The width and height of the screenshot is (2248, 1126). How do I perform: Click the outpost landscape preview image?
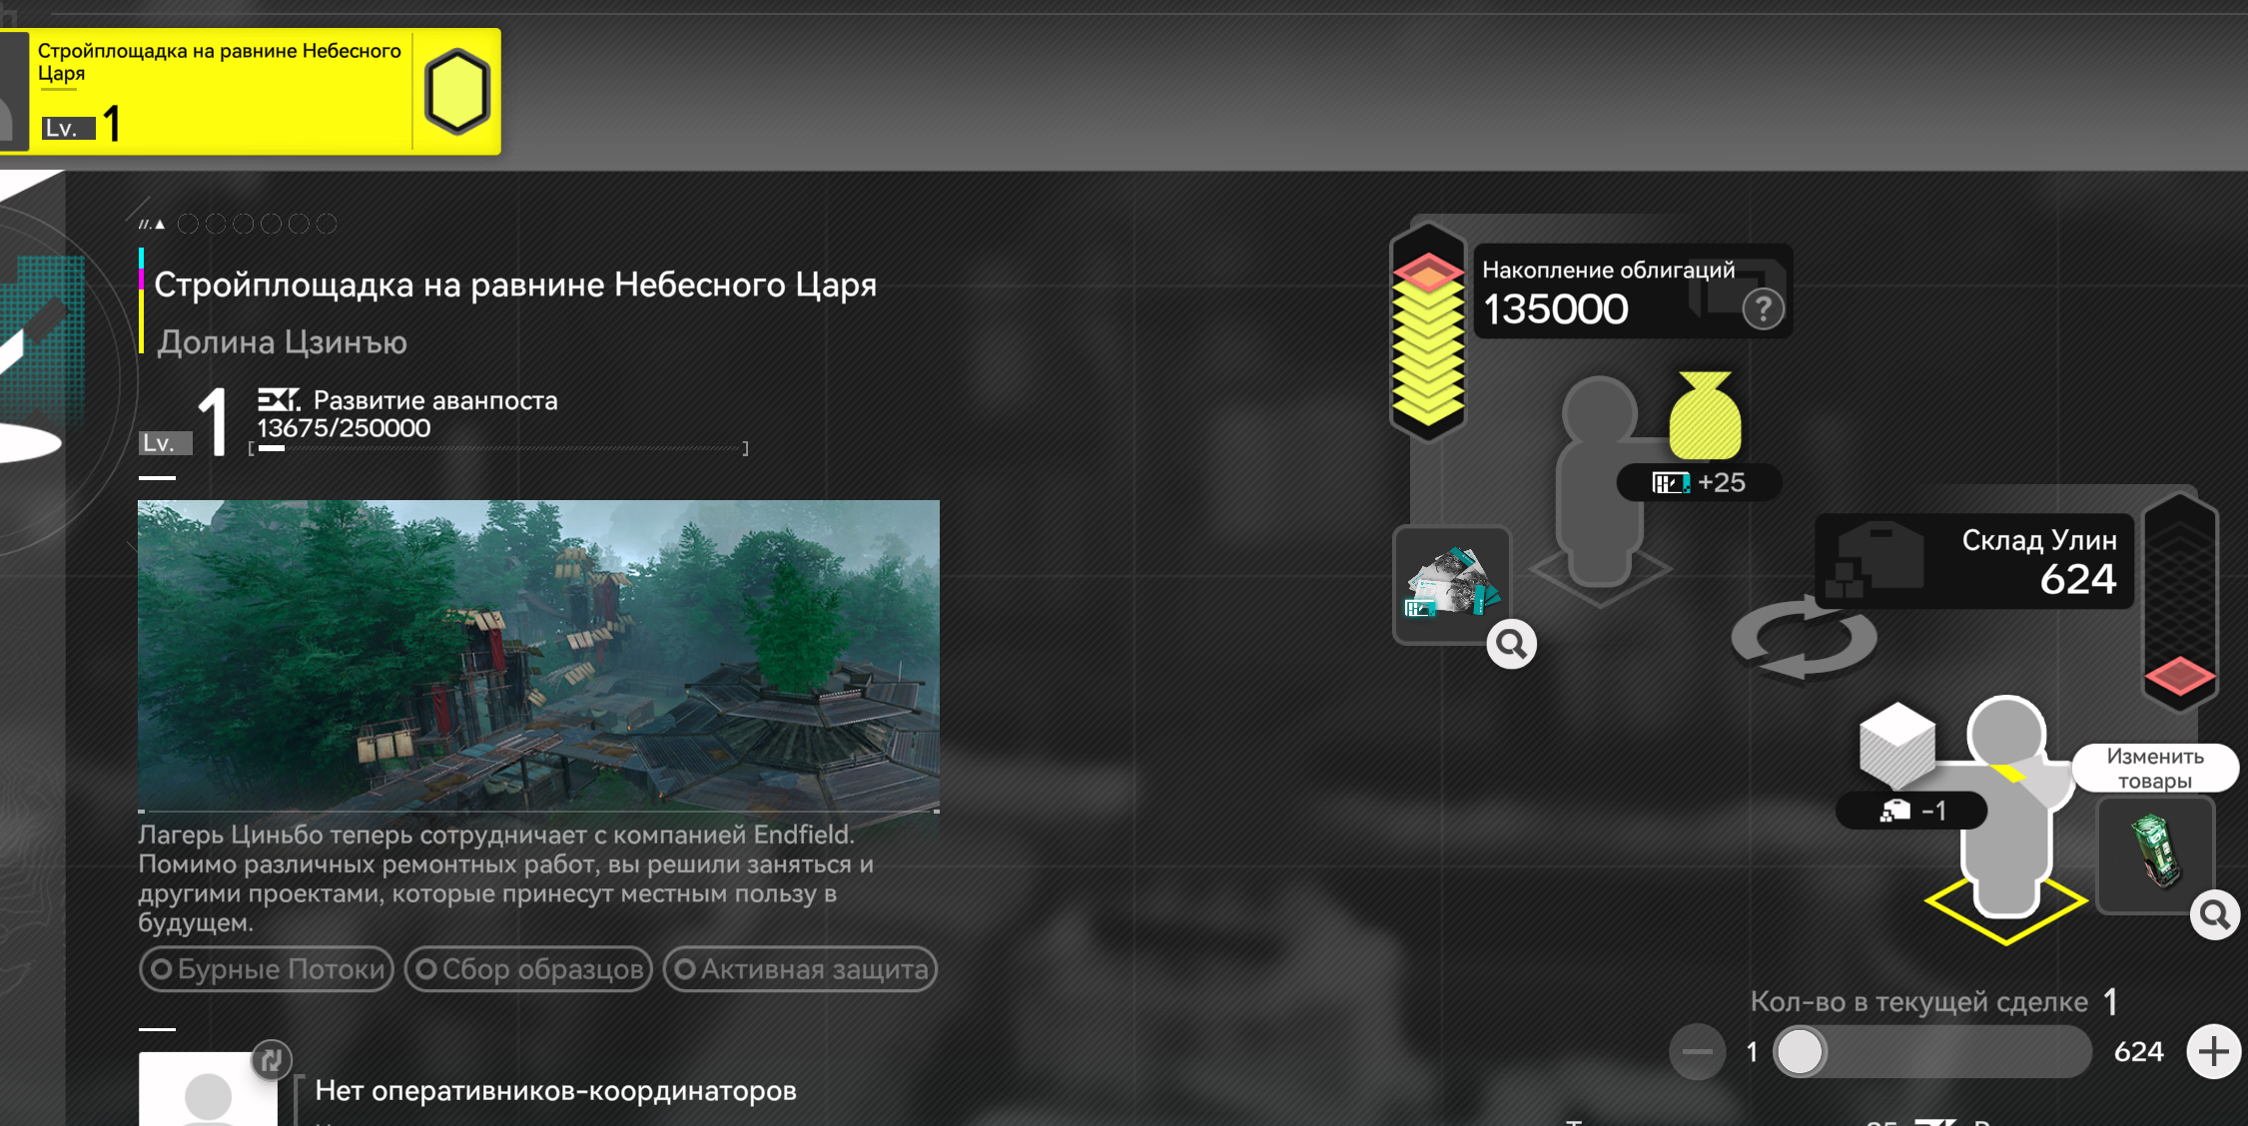[x=538, y=655]
